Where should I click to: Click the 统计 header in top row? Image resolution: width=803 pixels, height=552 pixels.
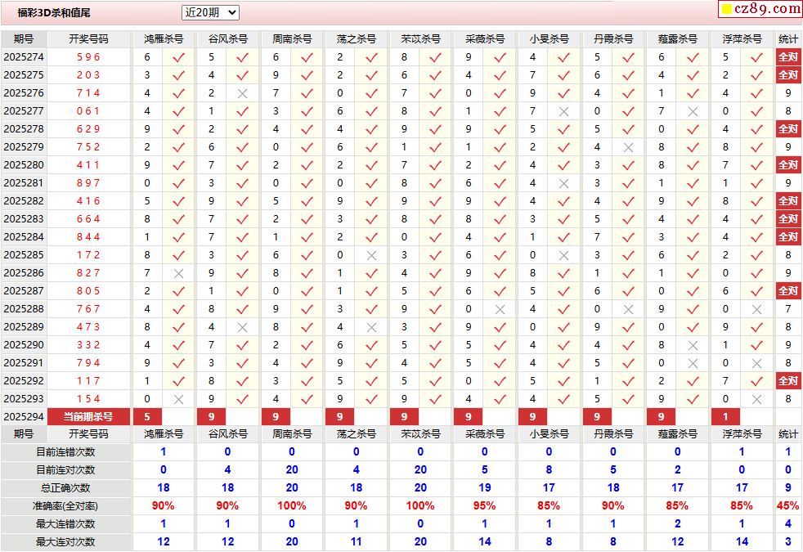pos(788,39)
